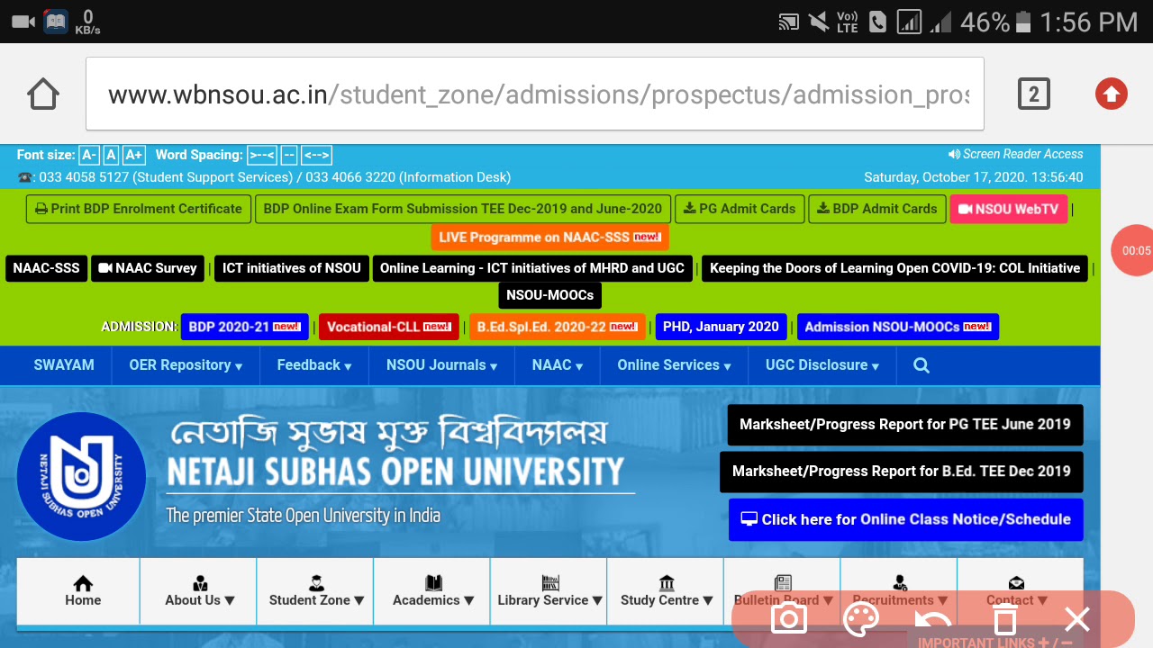Open Keeping the Doors of Learning Open COVID-19
This screenshot has height=648, width=1153.
pyautogui.click(x=894, y=268)
